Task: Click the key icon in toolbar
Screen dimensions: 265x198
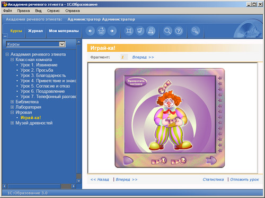Action: point(195,31)
